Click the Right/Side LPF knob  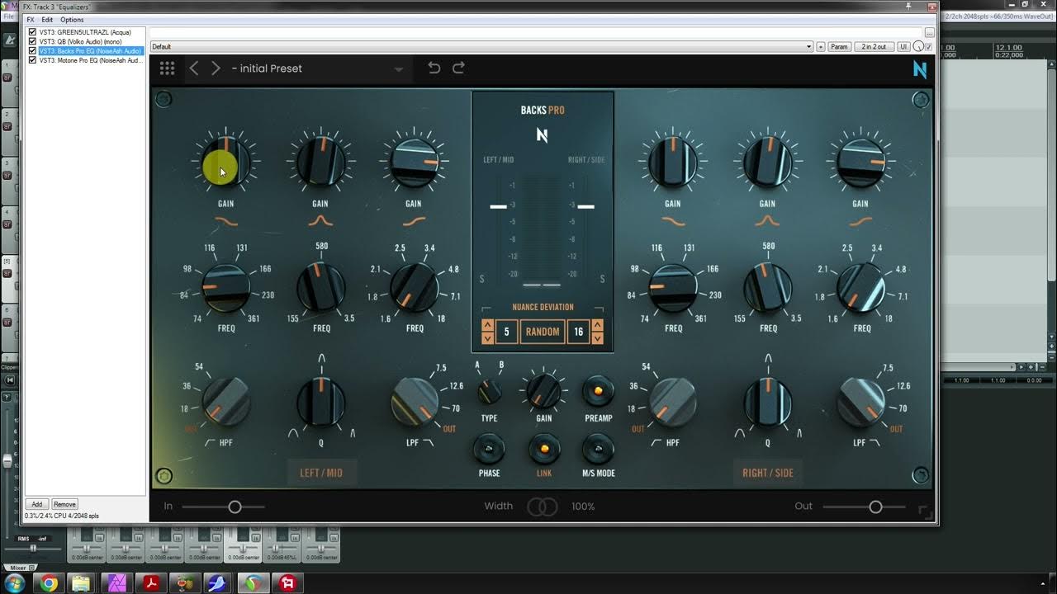pyautogui.click(x=861, y=403)
